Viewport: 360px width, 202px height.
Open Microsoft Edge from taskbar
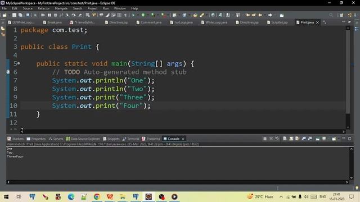71,197
